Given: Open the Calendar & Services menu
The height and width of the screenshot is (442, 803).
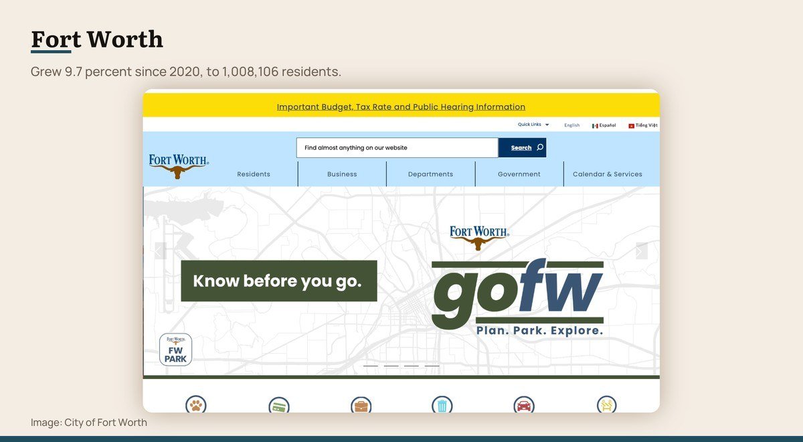Looking at the screenshot, I should tap(608, 174).
